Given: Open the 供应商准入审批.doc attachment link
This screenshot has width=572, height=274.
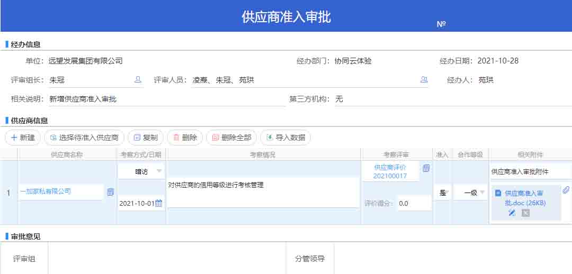Looking at the screenshot, I should tap(525, 198).
